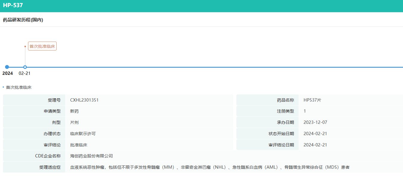The height and width of the screenshot is (177, 403).
Task: Click the small orange dot above timeline
Action: [x=25, y=46]
